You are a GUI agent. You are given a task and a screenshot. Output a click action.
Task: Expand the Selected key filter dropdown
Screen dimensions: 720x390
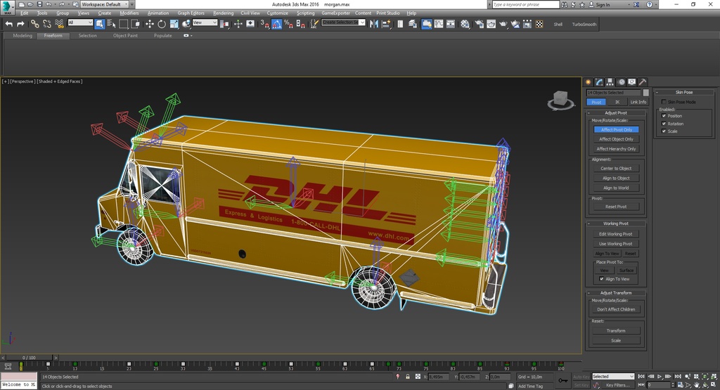612,377
